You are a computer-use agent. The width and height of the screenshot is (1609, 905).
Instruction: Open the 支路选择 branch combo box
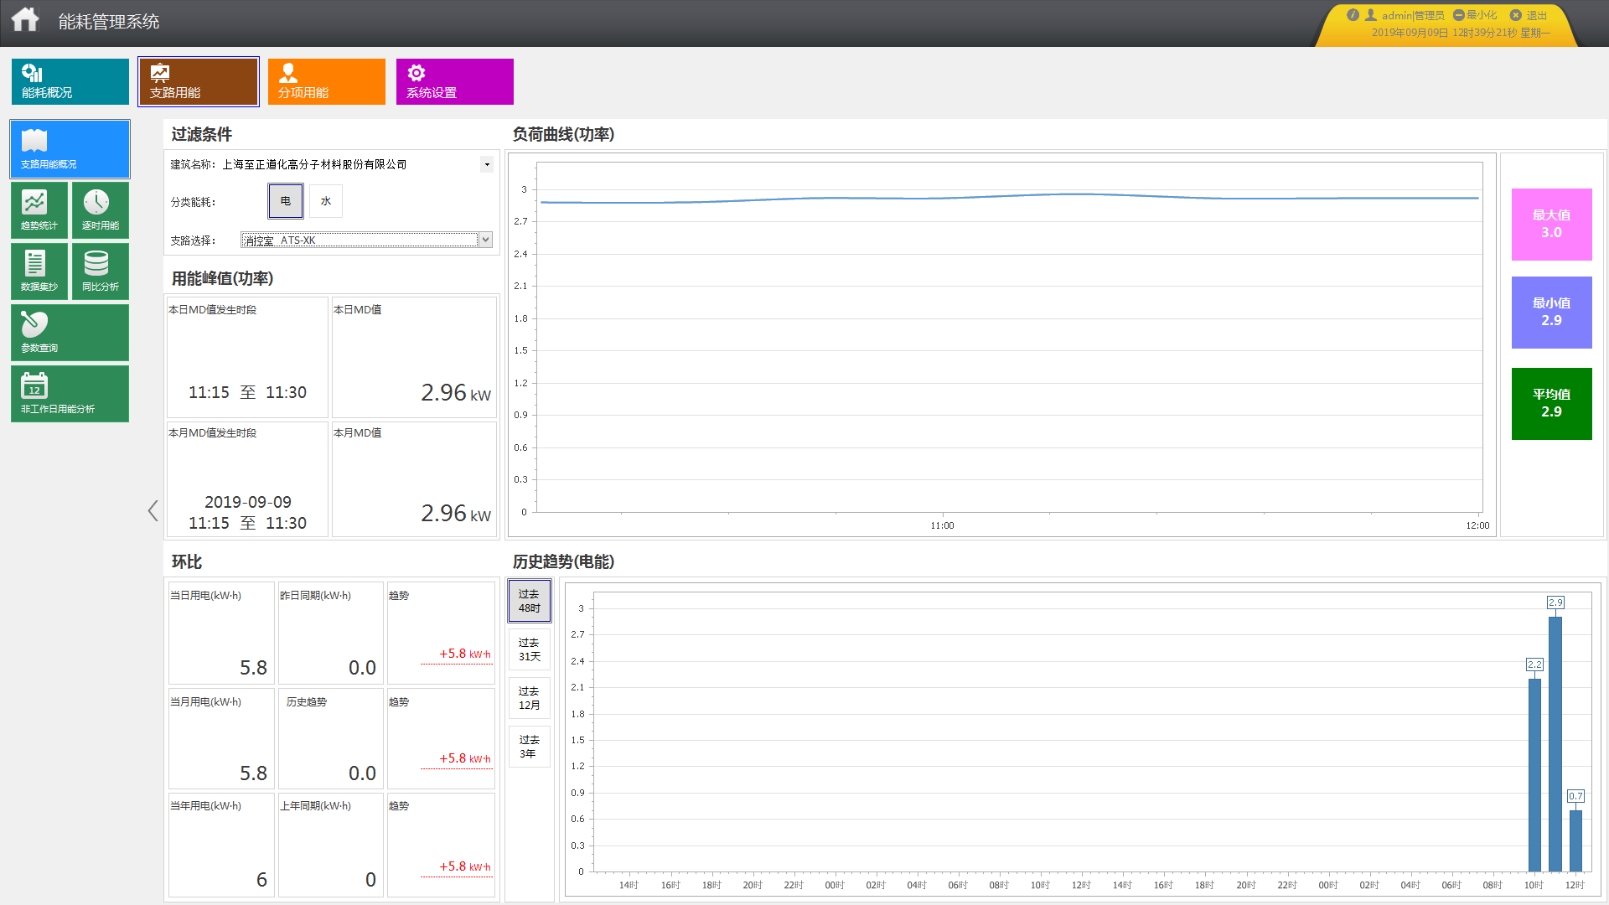tap(366, 240)
